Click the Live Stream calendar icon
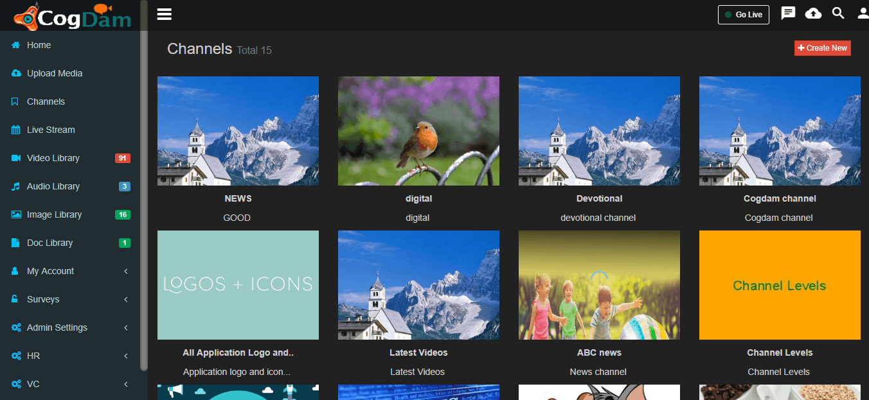This screenshot has width=869, height=400. pos(16,130)
